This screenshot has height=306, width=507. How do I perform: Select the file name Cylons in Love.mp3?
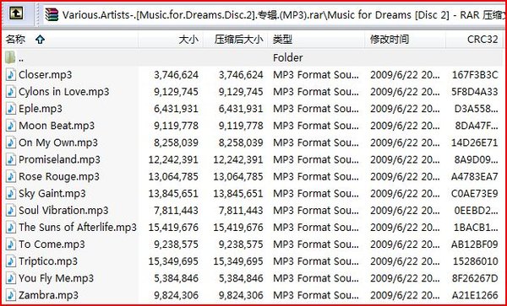(64, 92)
